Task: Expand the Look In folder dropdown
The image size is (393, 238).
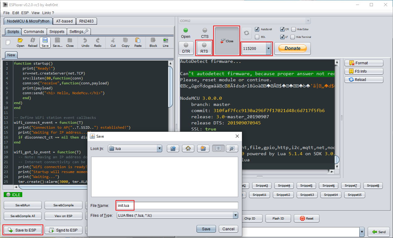Action: click(159, 148)
